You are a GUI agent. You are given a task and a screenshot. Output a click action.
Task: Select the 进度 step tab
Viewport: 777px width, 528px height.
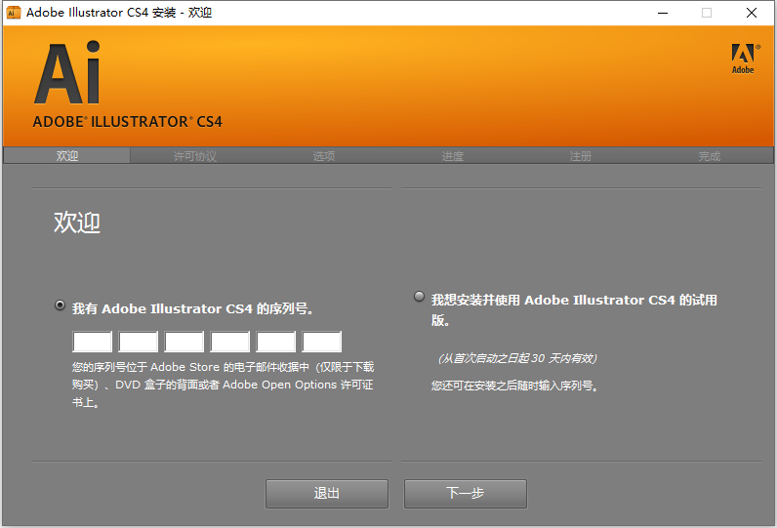pyautogui.click(x=453, y=156)
